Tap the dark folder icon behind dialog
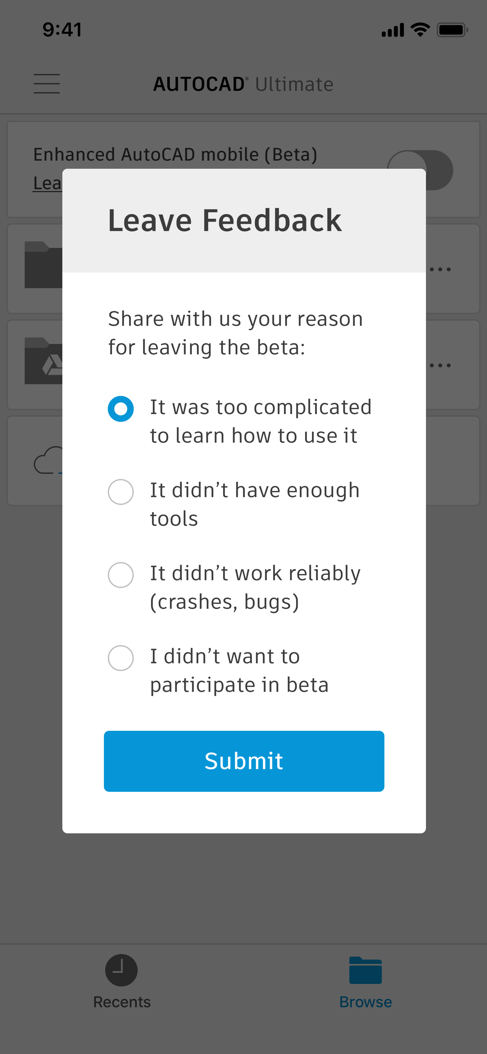 [44, 265]
